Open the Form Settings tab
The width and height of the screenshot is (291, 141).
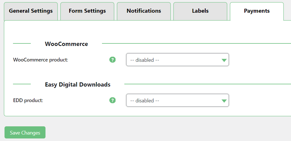(87, 11)
